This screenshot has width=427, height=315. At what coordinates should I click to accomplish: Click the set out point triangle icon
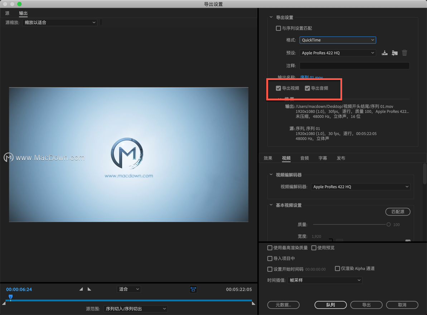tap(89, 289)
